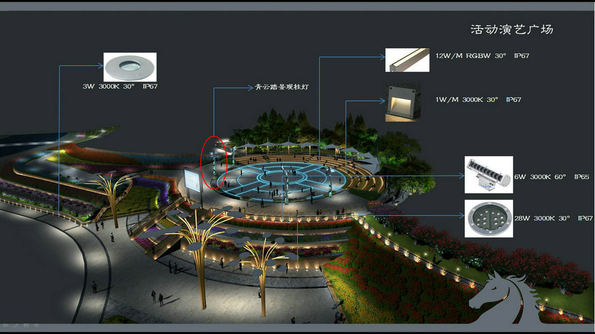Click the illuminated billboard screen beside the plaza
Image resolution: width=595 pixels, height=334 pixels.
(x=192, y=180)
